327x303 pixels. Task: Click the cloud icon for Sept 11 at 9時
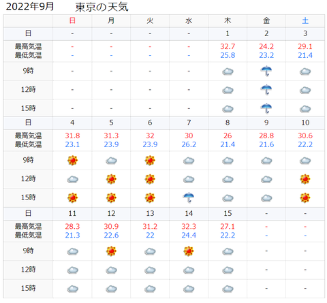click(72, 251)
